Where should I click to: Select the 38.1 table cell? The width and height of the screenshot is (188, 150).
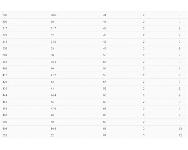(53, 62)
